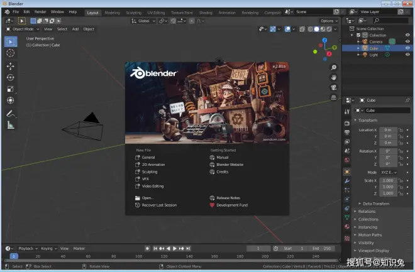The height and width of the screenshot is (272, 415).
Task: Select the Rotate tool
Action: click(11, 77)
